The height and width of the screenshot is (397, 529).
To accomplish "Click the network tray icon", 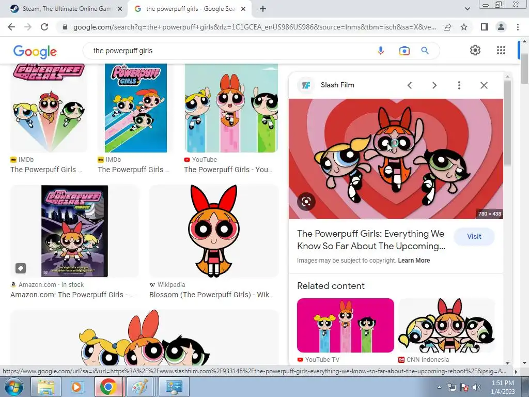I will (x=452, y=387).
